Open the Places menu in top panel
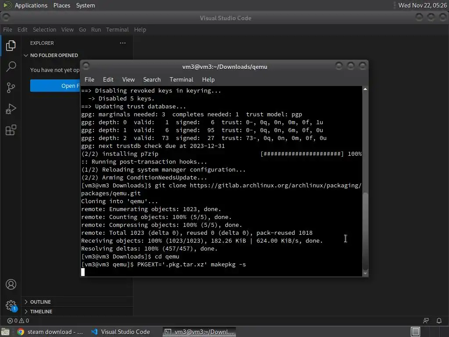Screen dimensions: 449x337 click(61, 5)
